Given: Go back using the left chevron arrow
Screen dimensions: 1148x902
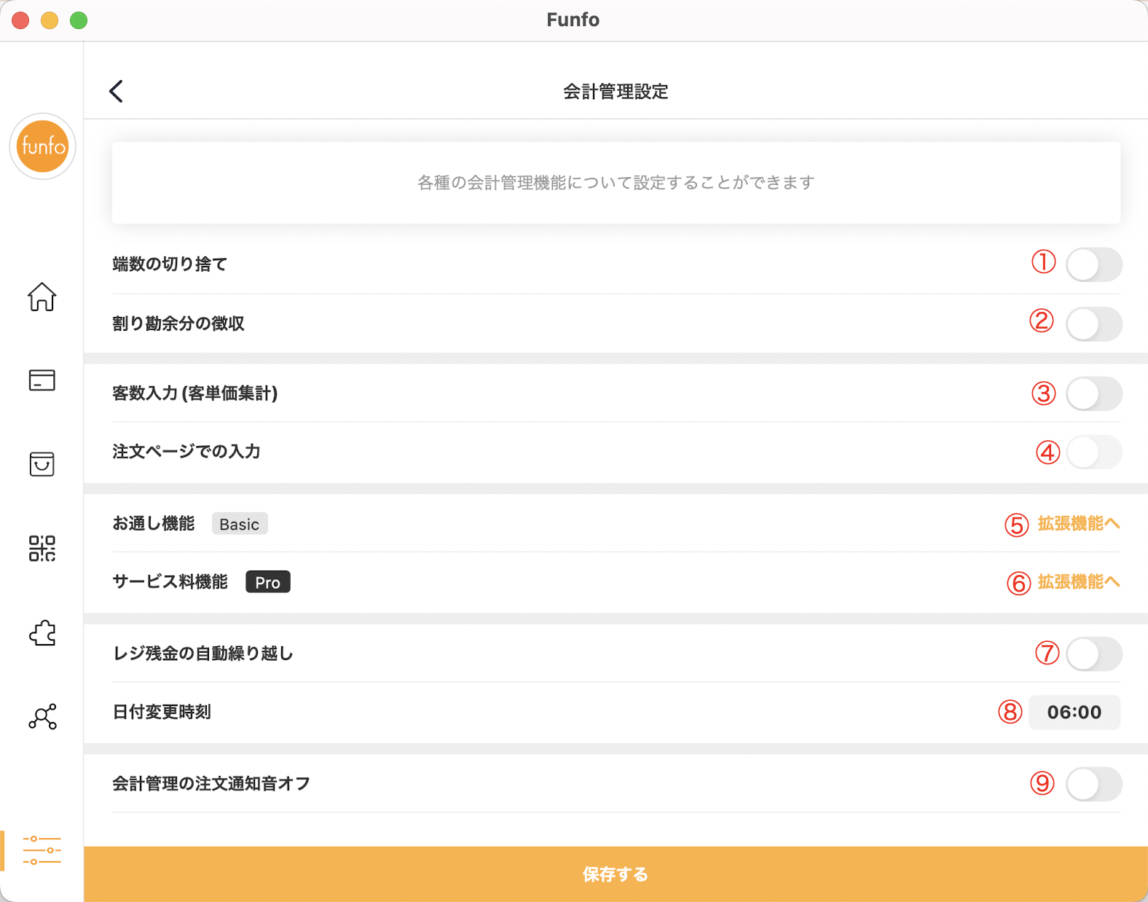Looking at the screenshot, I should click(x=116, y=91).
